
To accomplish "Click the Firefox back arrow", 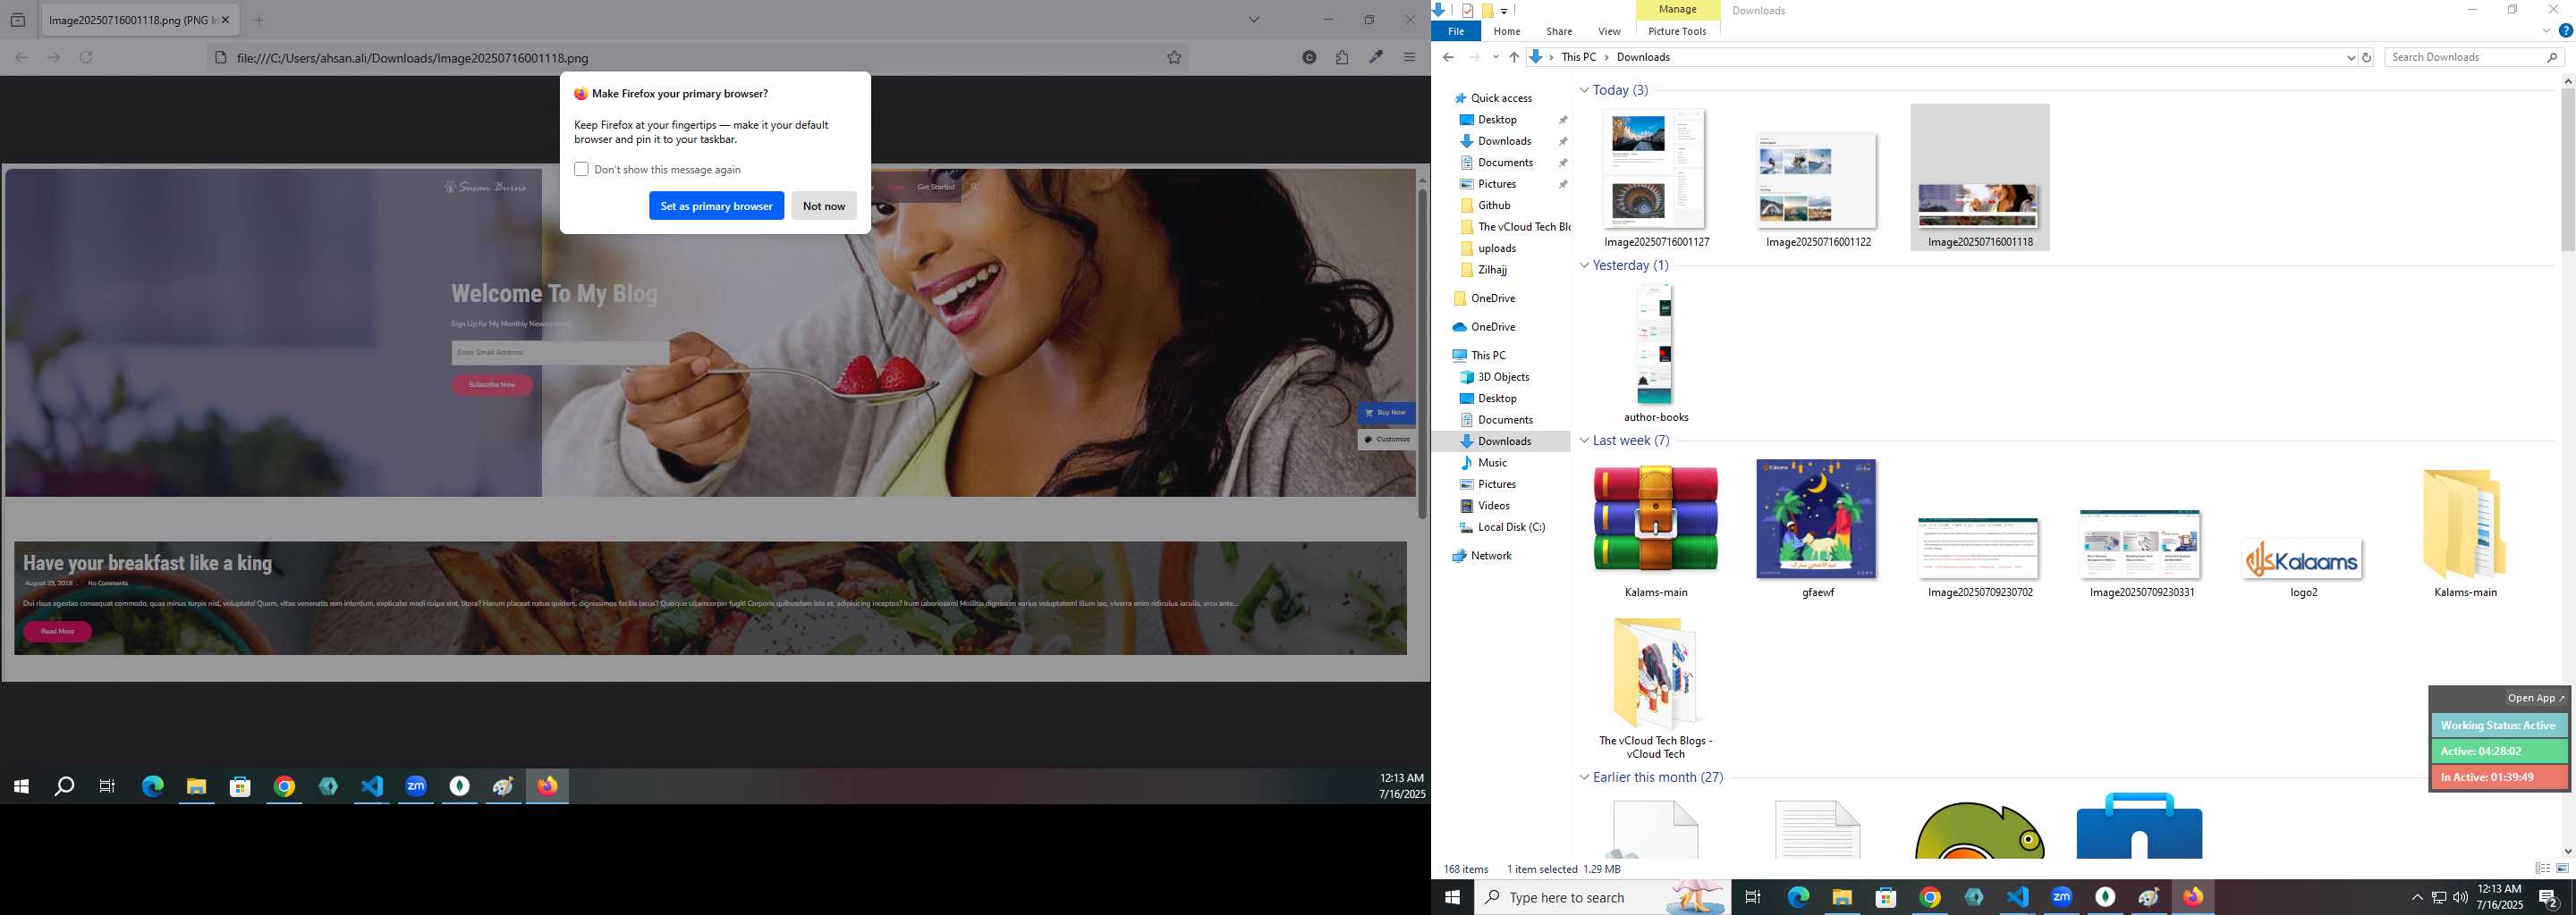I will [x=21, y=58].
